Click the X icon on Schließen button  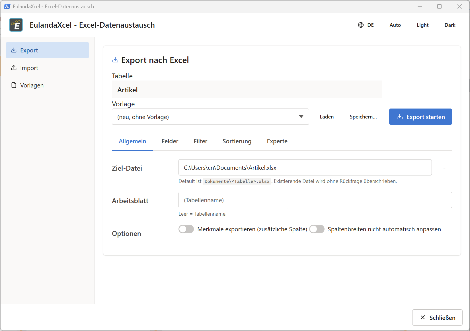[x=423, y=317]
